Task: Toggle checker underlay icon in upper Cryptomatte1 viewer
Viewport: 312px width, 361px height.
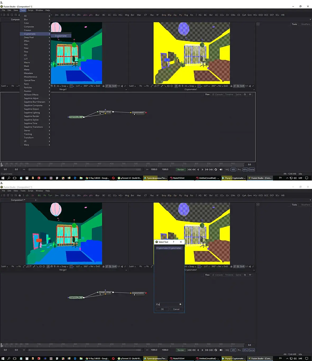Action: coord(238,86)
